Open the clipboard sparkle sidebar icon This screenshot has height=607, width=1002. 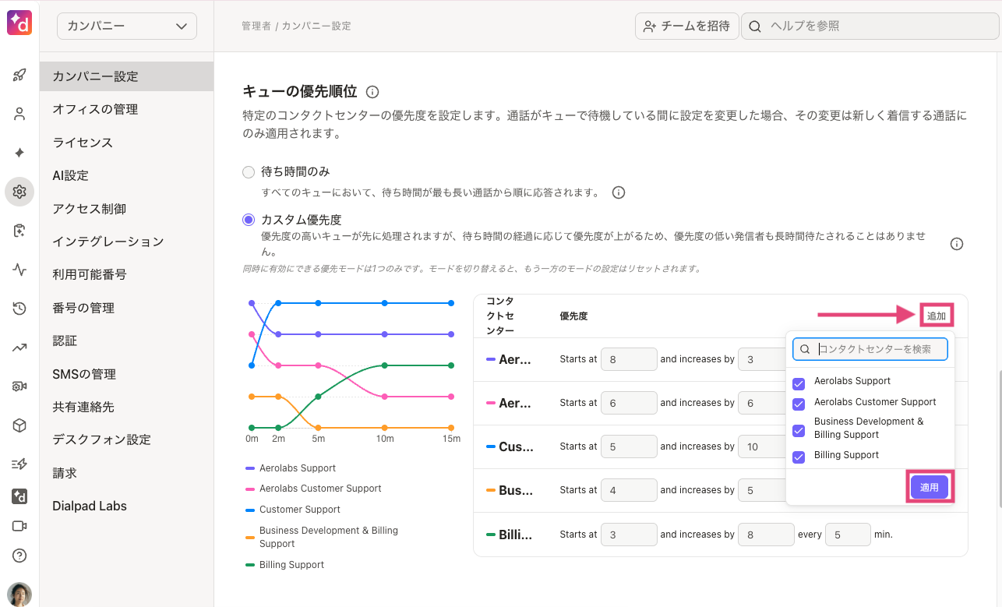pyautogui.click(x=19, y=231)
